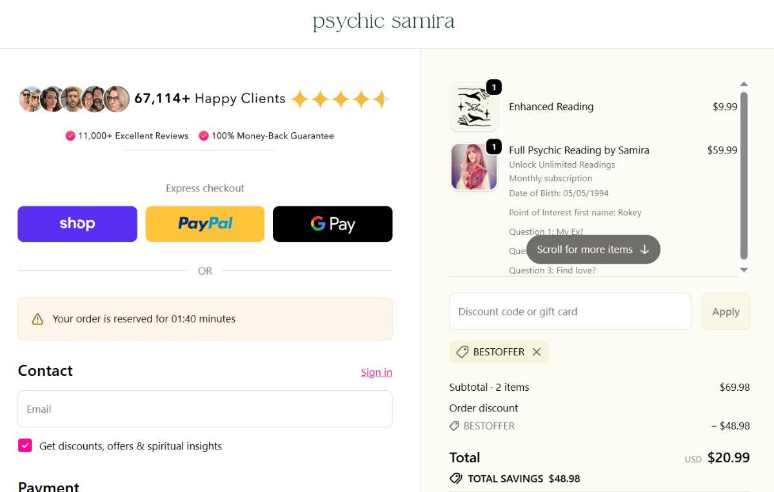Click the order items scroll down arrow

coord(744,270)
